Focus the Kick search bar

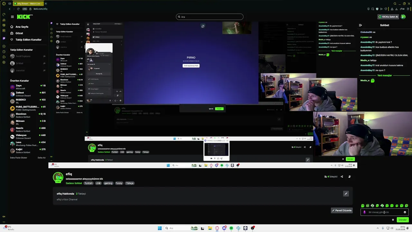point(210,17)
